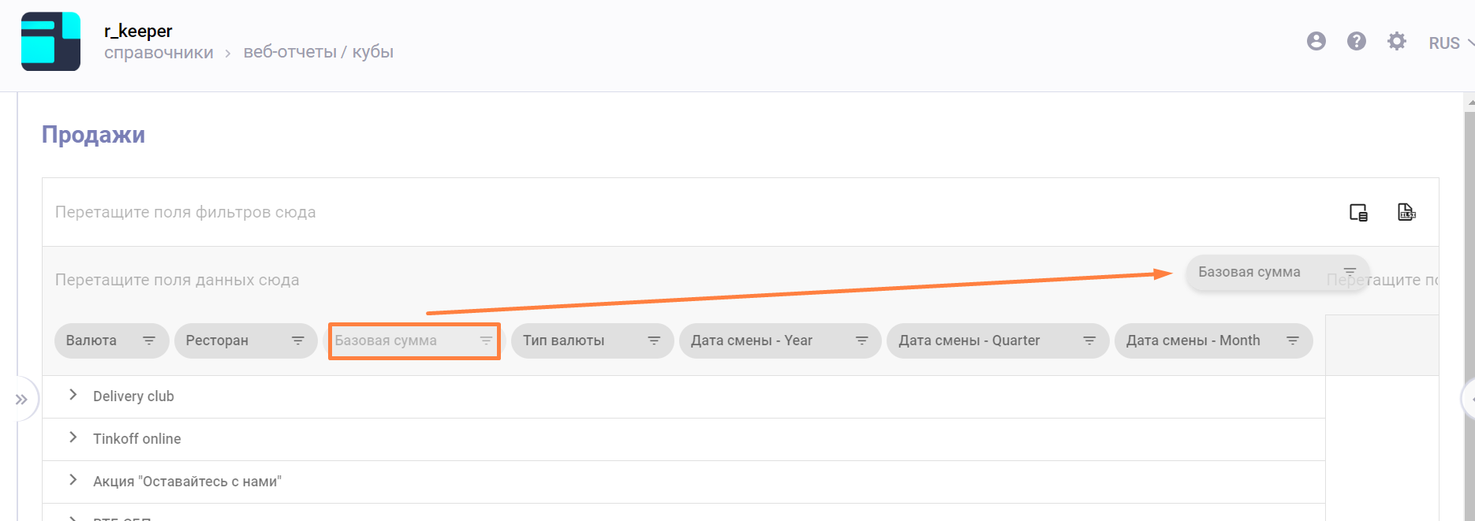Open the user account profile icon
This screenshot has width=1475, height=521.
click(x=1316, y=42)
